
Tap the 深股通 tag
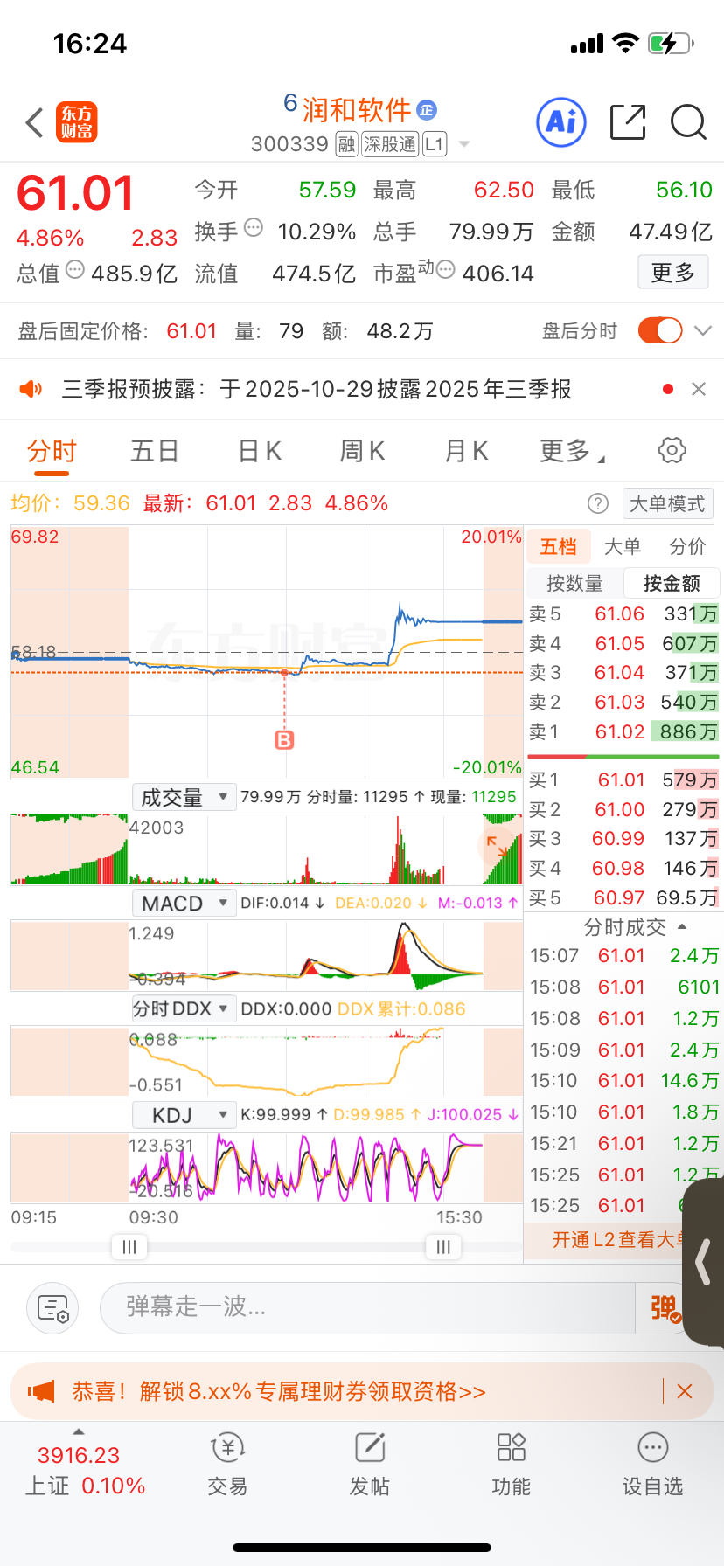(x=390, y=144)
